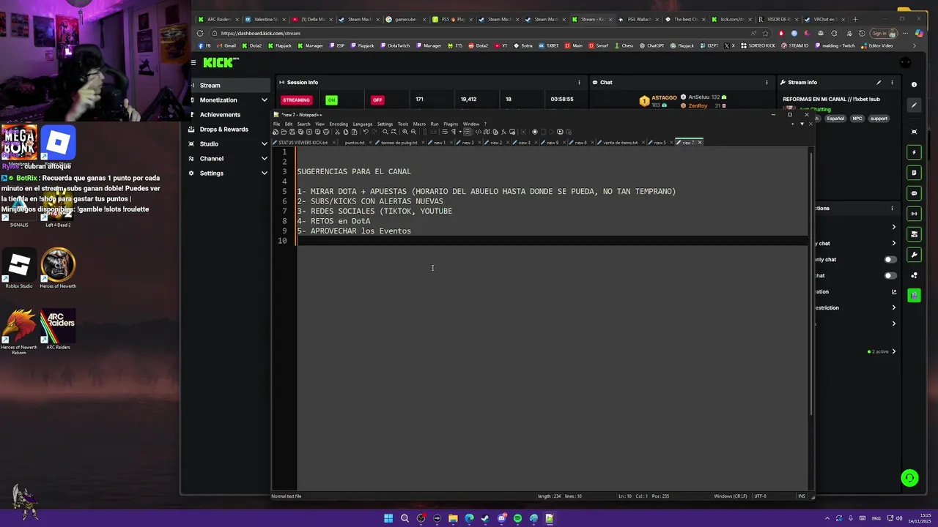
Task: Open Spotify from the taskbar
Action: (517, 518)
